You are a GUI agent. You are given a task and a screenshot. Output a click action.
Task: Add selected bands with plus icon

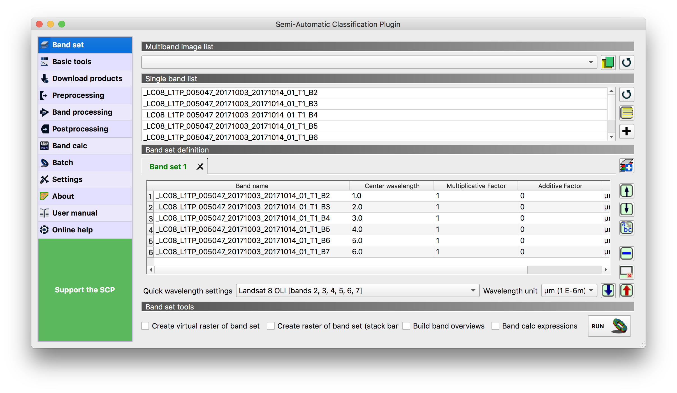point(626,131)
